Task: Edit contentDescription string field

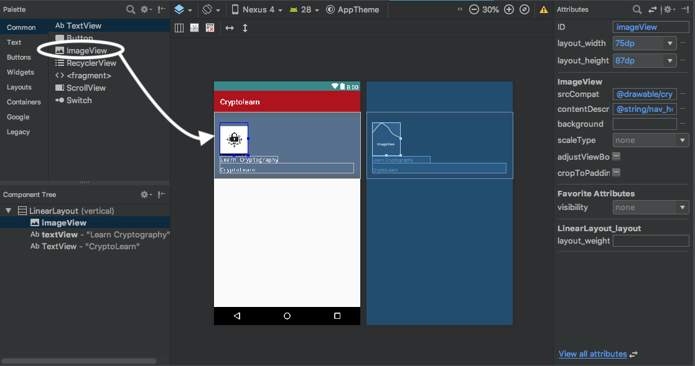Action: click(x=645, y=109)
